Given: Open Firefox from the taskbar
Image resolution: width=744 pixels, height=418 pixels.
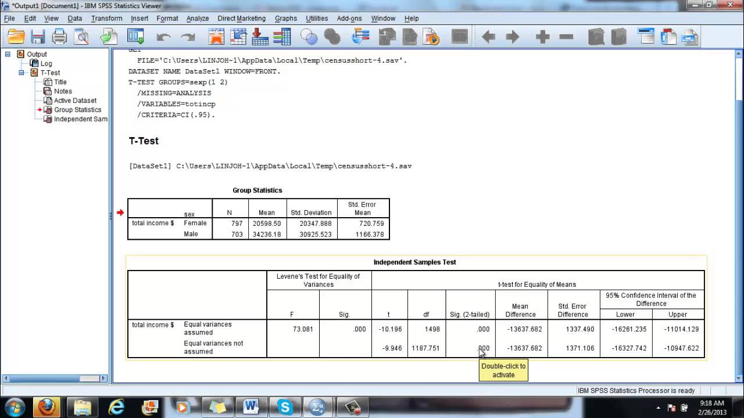Looking at the screenshot, I should 46,407.
